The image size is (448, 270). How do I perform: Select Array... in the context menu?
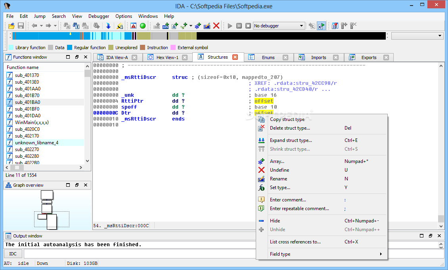322,161
